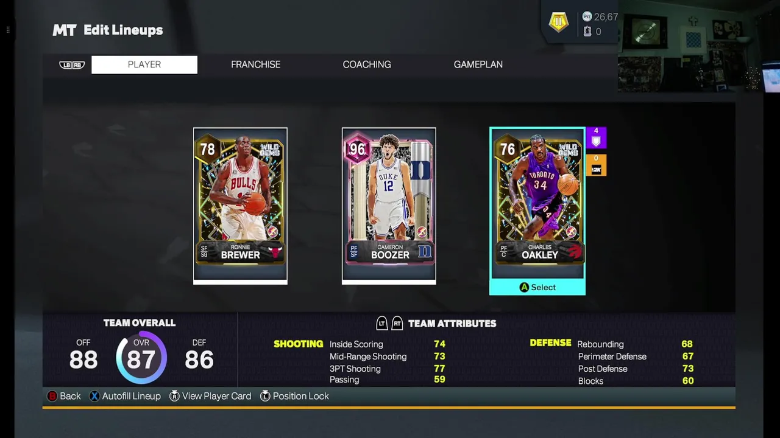780x438 pixels.
Task: Click the Back button prompt
Action: (x=64, y=396)
